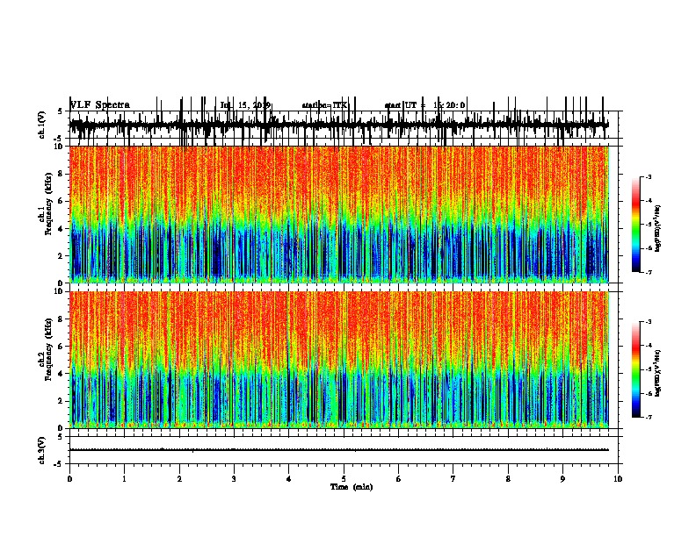The image size is (696, 537).
Task: Click the '2' kHz tick on ch.1 spectrogram axis
Action: (x=62, y=256)
